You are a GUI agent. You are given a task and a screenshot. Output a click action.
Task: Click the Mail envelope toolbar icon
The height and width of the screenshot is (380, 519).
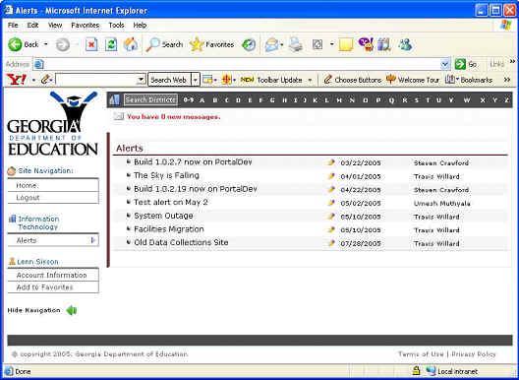[271, 44]
